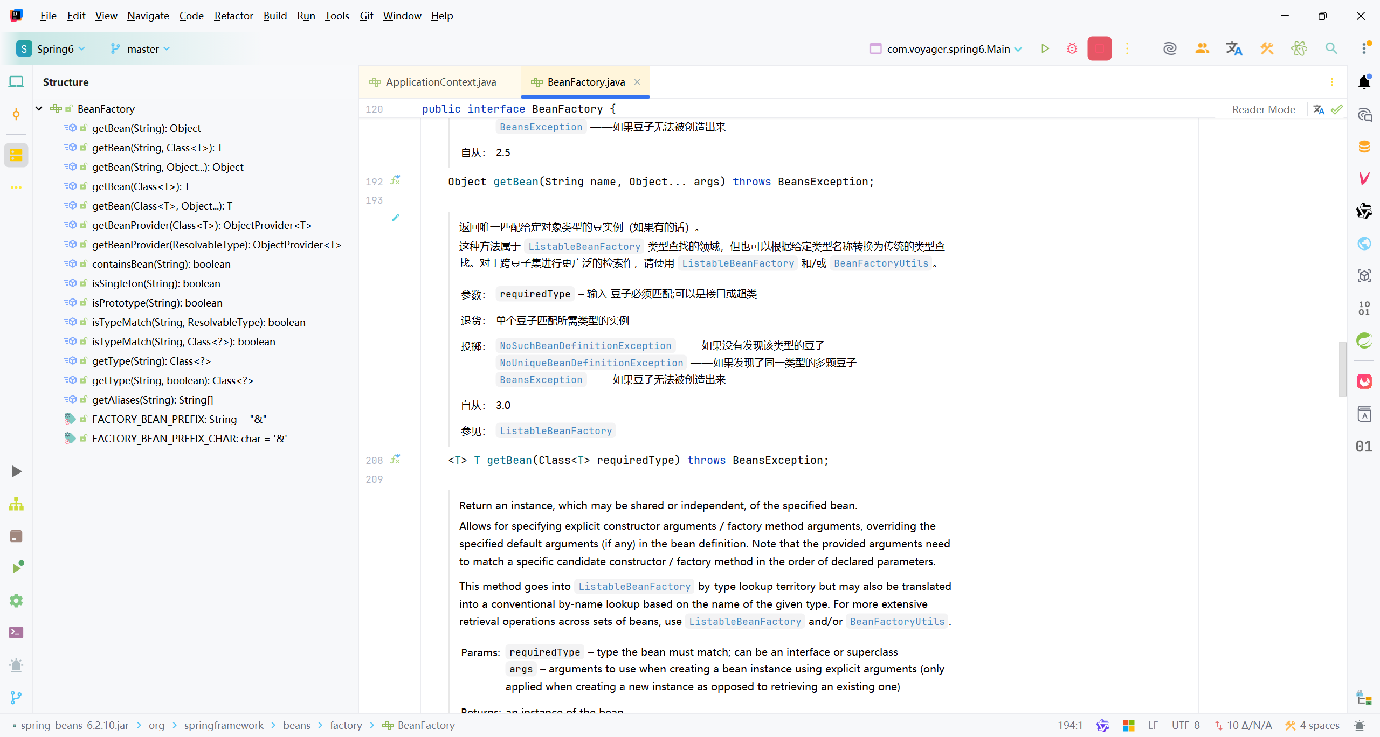Click the editor vertical scrollbar thumb
The height and width of the screenshot is (737, 1380).
[1342, 369]
